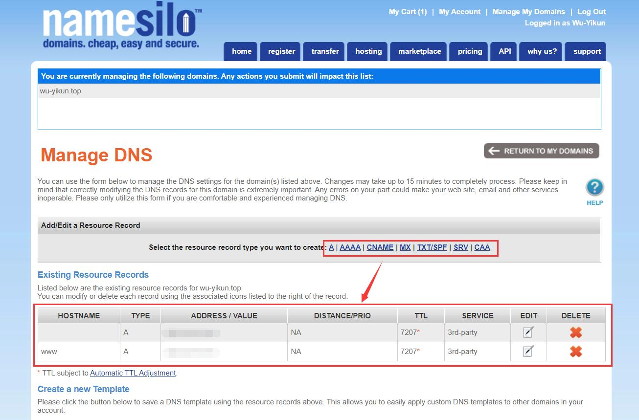This screenshot has height=420, width=639.
Task: Create a CAA record
Action: click(x=482, y=247)
